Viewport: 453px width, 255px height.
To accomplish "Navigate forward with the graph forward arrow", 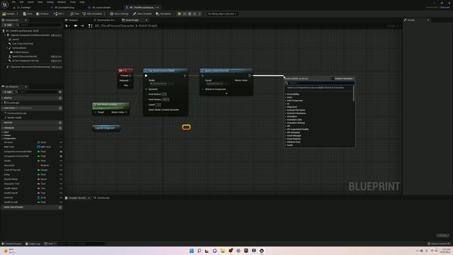I will click(x=82, y=25).
